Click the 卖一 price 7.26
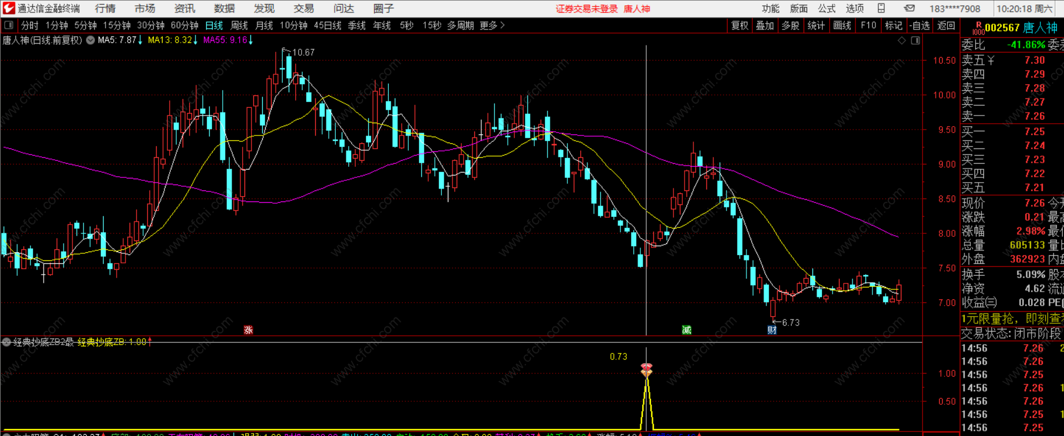 point(1035,116)
